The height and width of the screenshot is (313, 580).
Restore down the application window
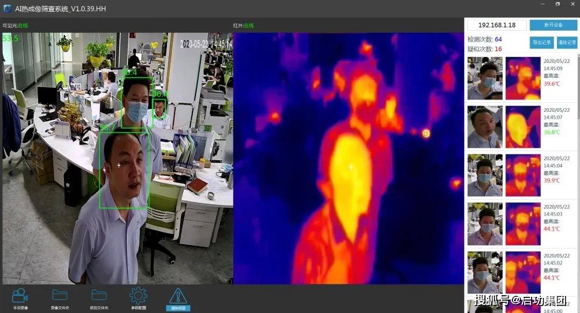tap(557, 4)
